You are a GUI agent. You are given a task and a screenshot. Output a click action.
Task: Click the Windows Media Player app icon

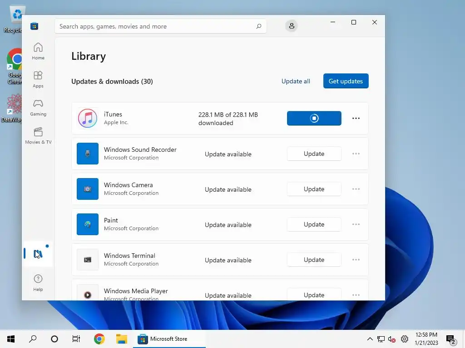click(x=88, y=293)
